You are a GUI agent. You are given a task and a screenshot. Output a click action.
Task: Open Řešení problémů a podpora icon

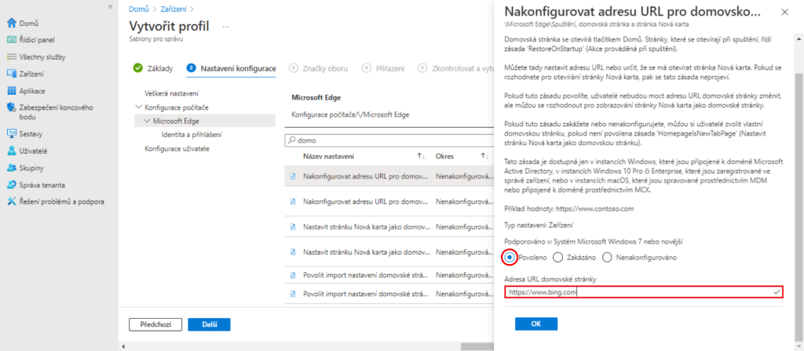coord(11,201)
